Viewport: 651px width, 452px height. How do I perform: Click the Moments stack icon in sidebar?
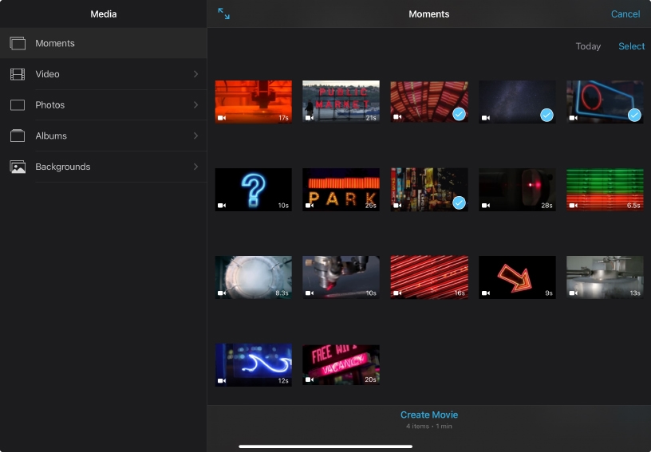click(x=18, y=43)
